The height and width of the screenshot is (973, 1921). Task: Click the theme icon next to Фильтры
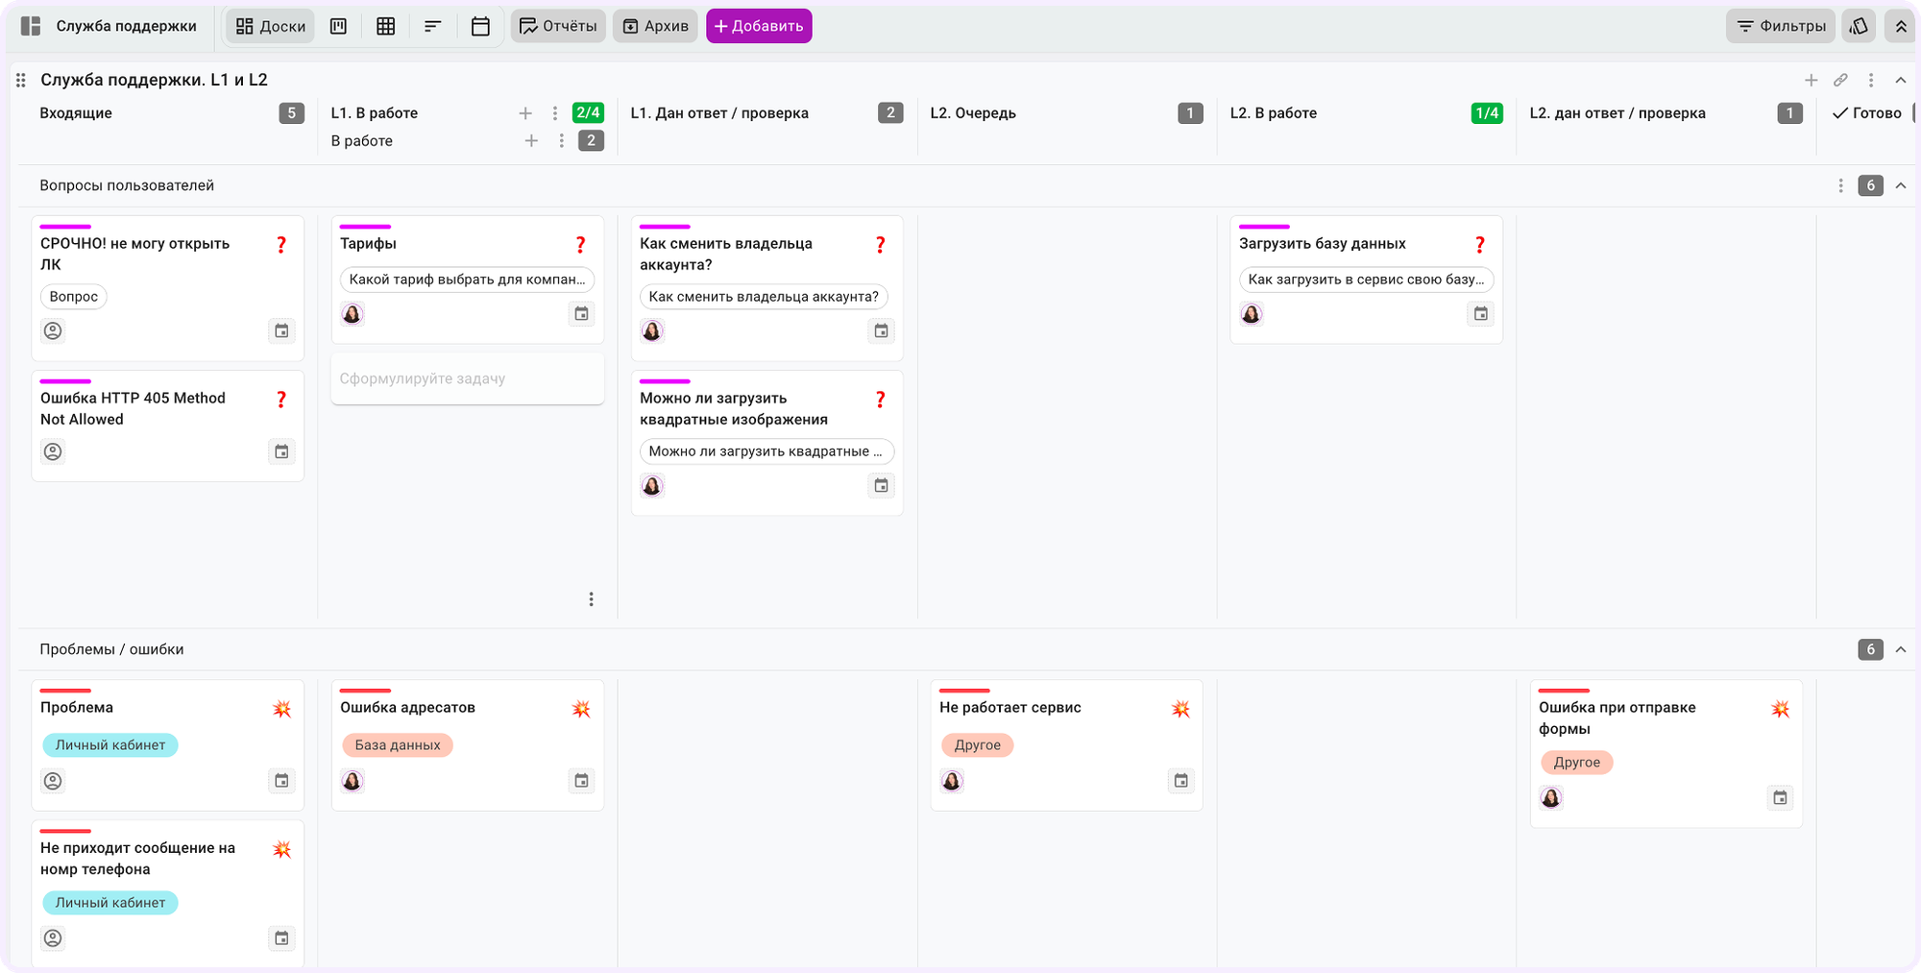click(x=1859, y=26)
